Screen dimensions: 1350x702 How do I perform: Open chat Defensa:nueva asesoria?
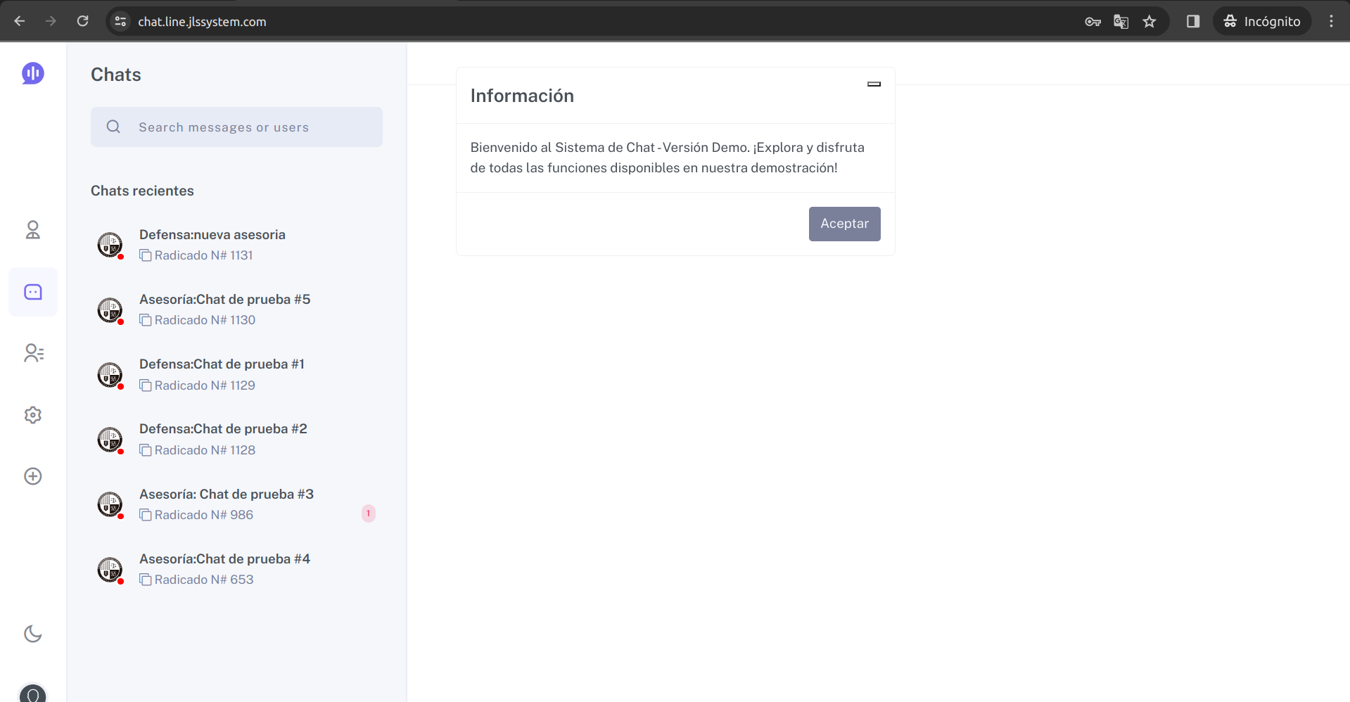click(x=212, y=235)
